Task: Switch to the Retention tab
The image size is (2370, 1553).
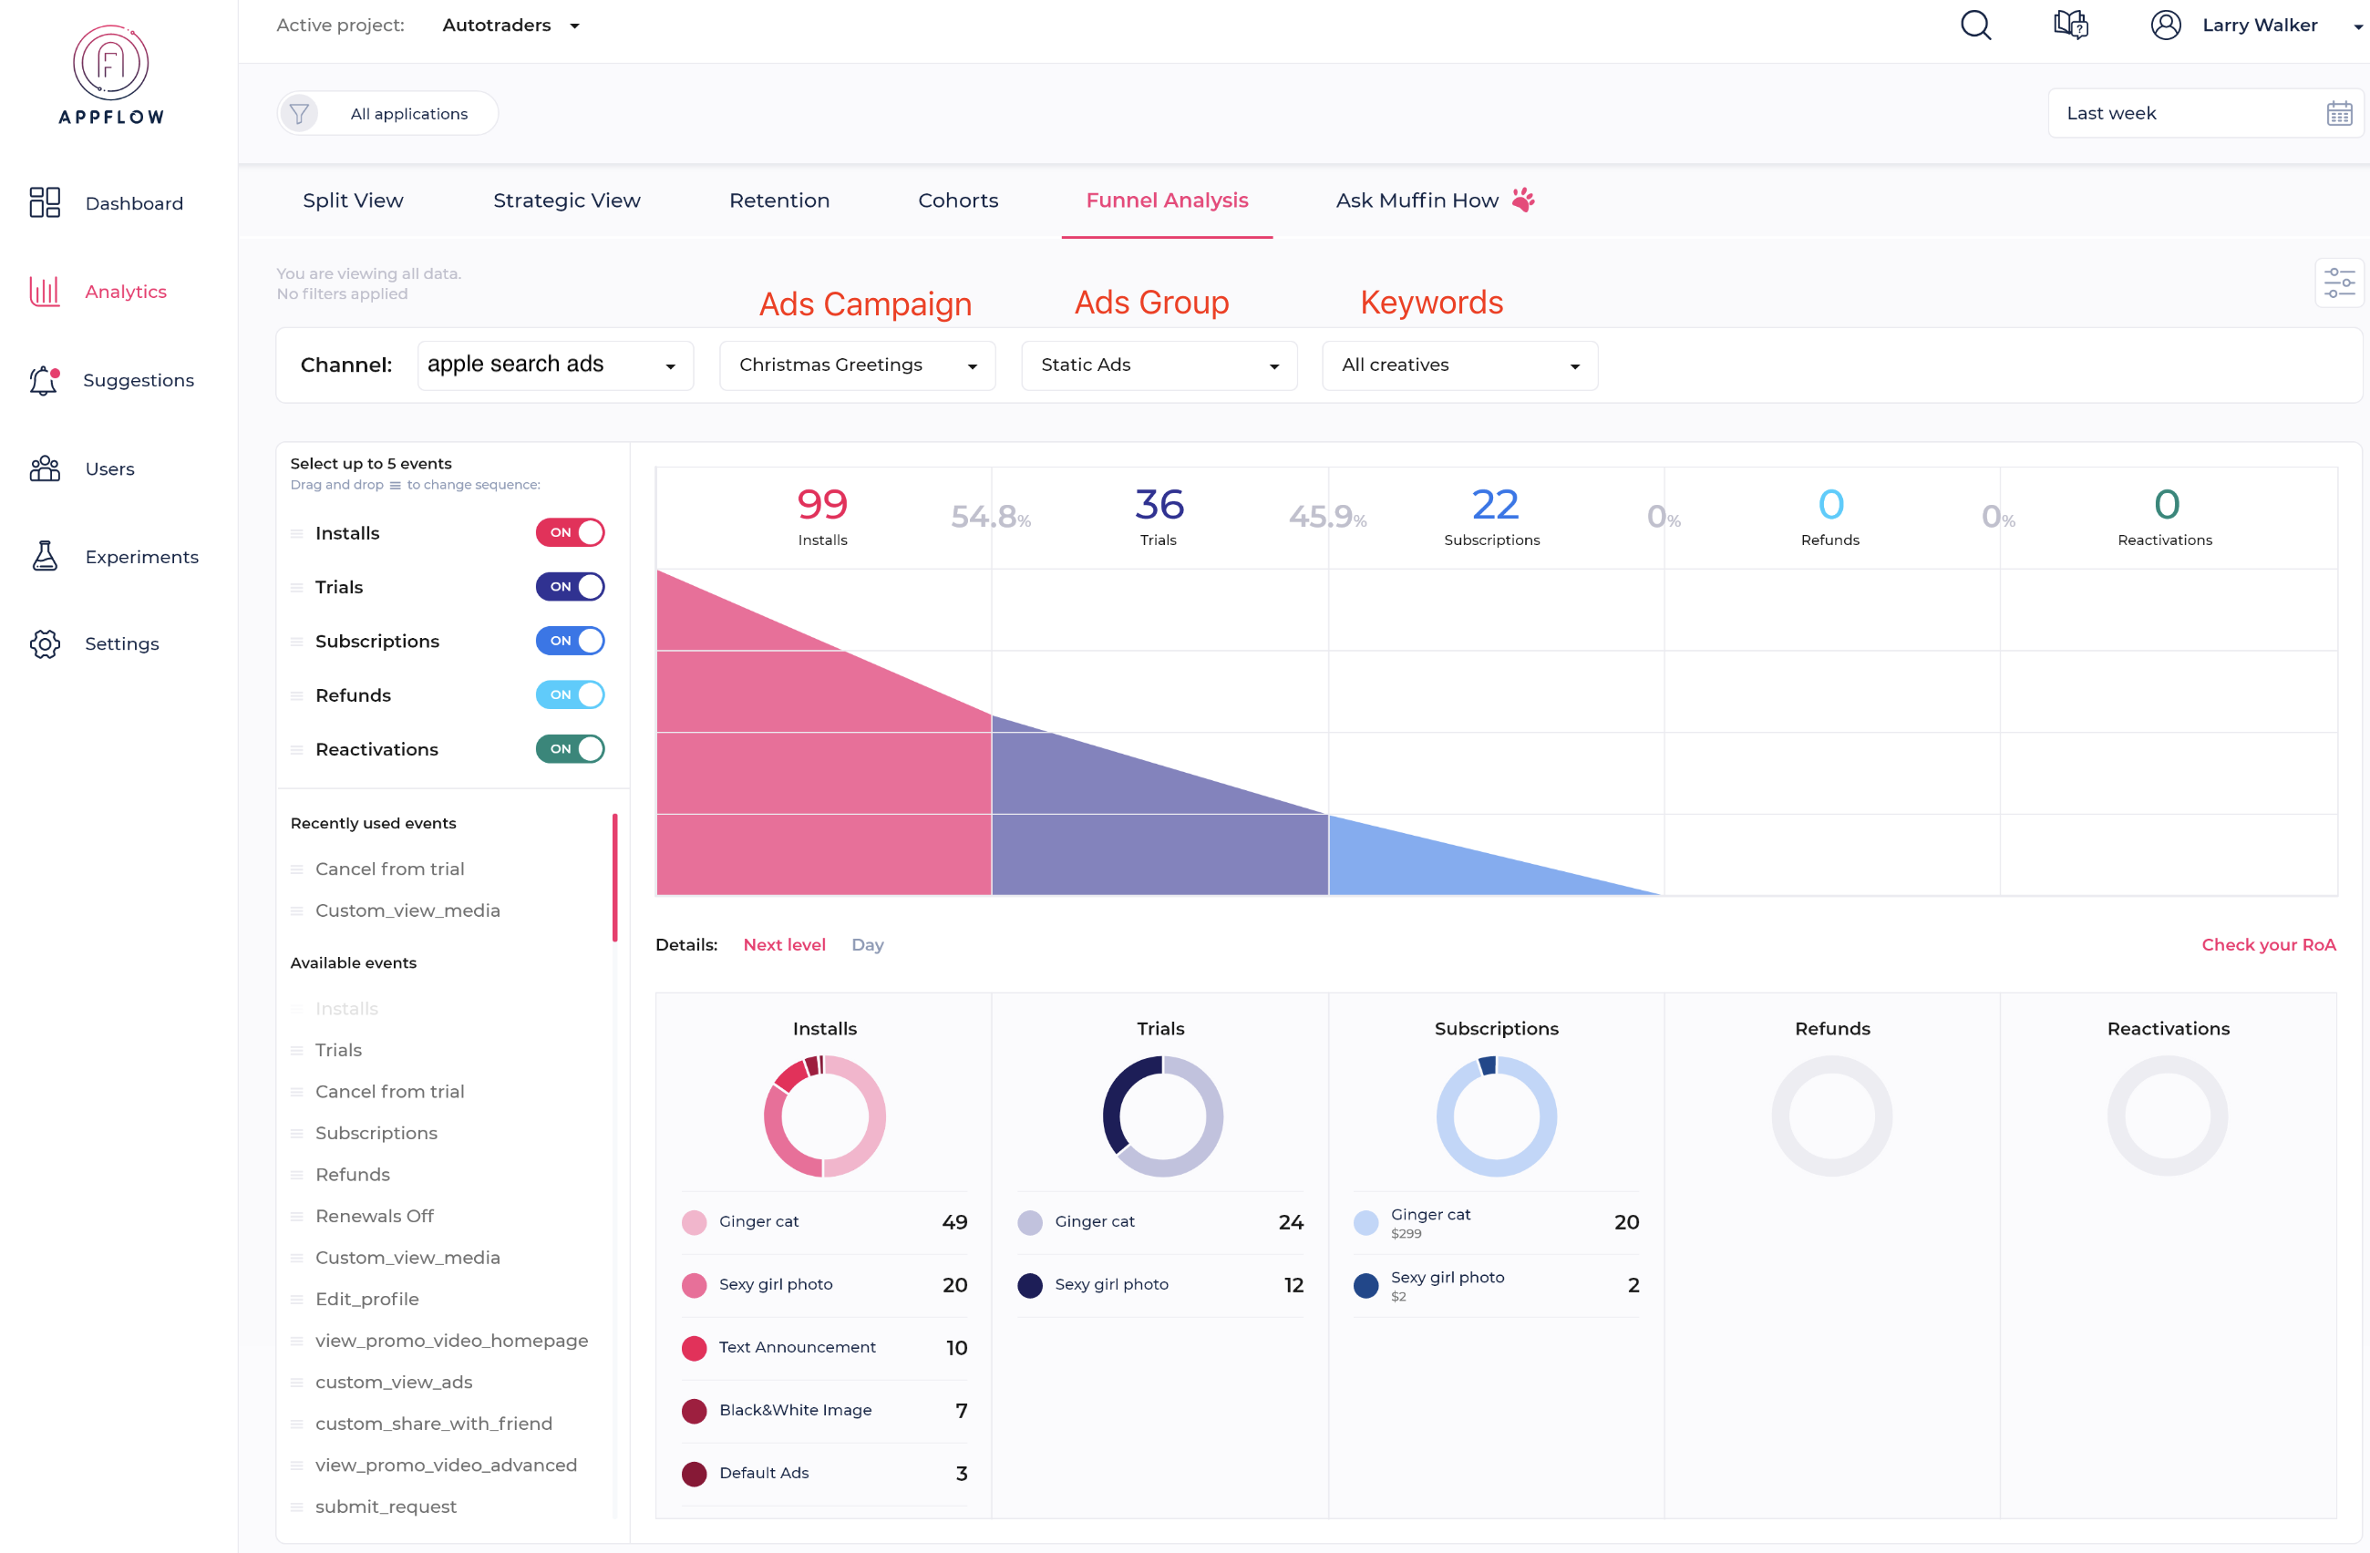Action: point(777,200)
